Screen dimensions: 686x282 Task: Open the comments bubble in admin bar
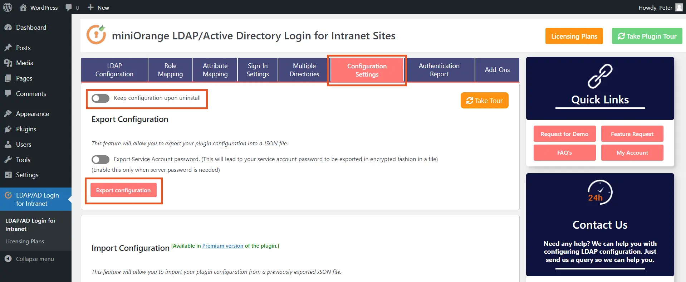[69, 8]
